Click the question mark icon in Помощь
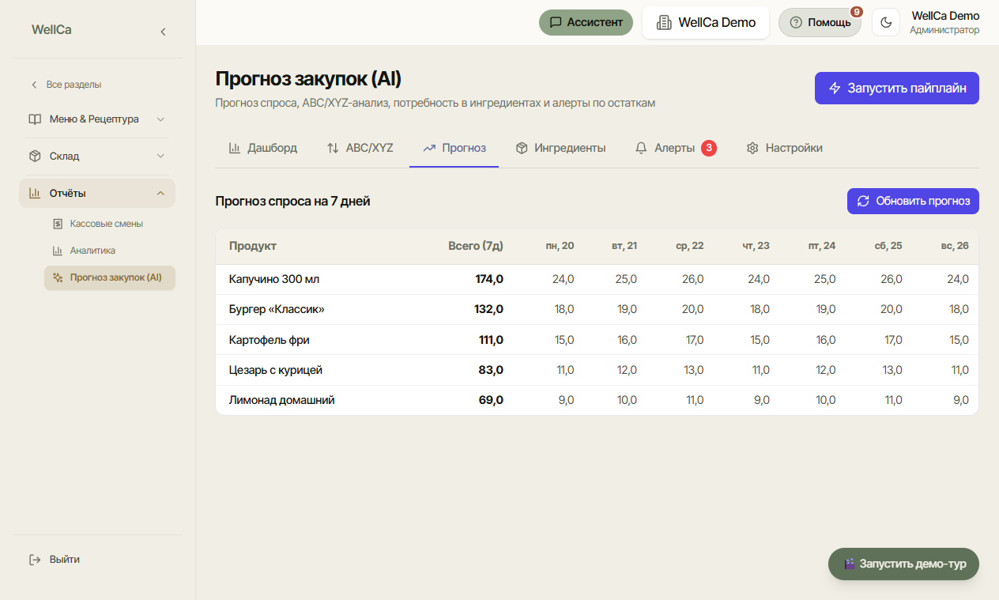This screenshot has width=999, height=600. point(796,22)
